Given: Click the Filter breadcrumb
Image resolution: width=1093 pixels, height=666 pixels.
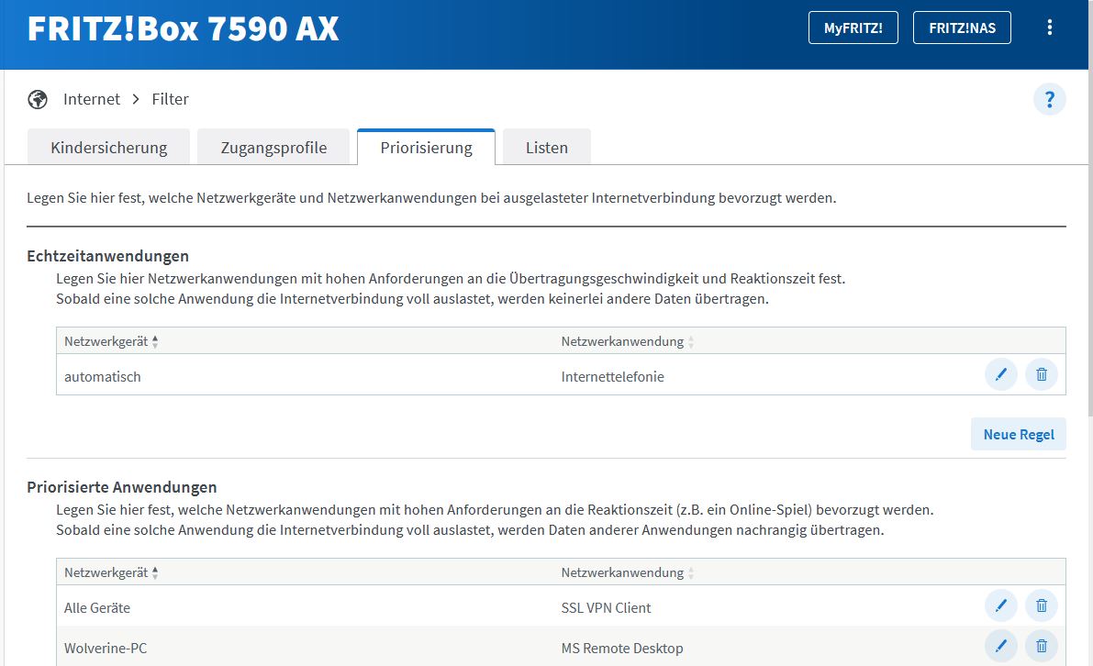Looking at the screenshot, I should coord(170,100).
